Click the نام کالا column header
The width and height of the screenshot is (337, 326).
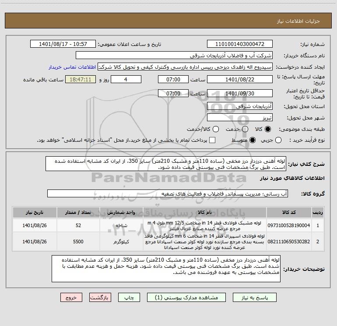[x=205, y=212]
